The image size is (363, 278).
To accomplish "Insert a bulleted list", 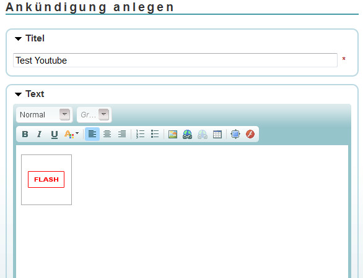I will coord(155,134).
